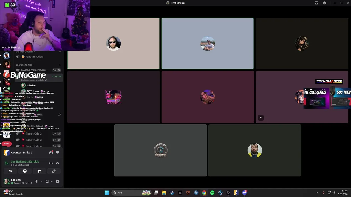Viewport: 351px width, 197px height.
Task: Launch Steam from the taskbar
Action: click(172, 193)
